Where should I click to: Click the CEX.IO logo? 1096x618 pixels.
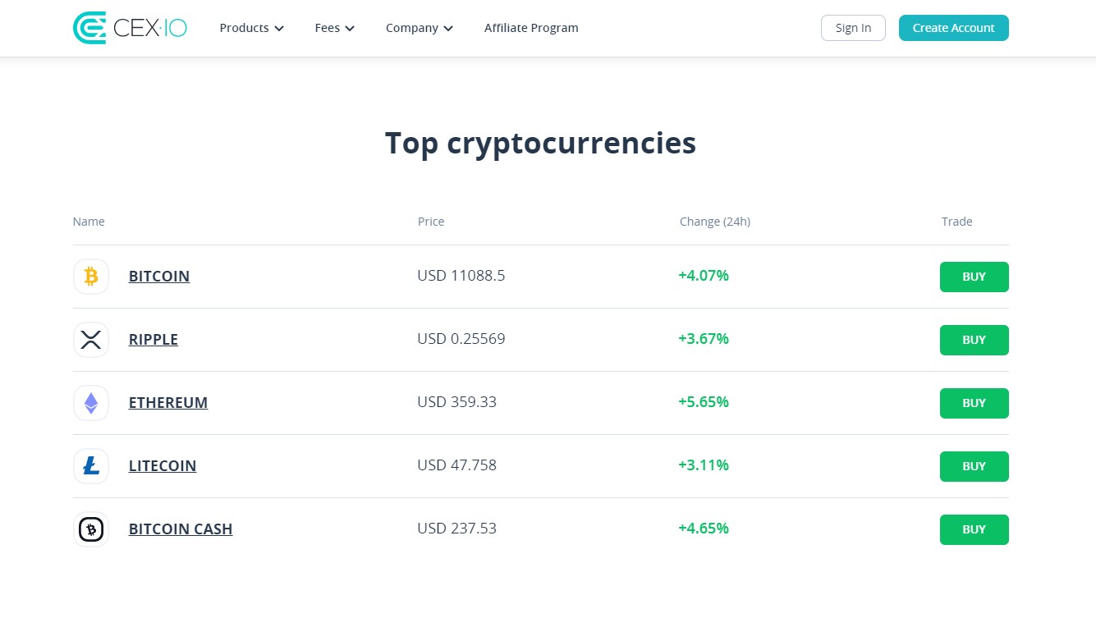[130, 28]
